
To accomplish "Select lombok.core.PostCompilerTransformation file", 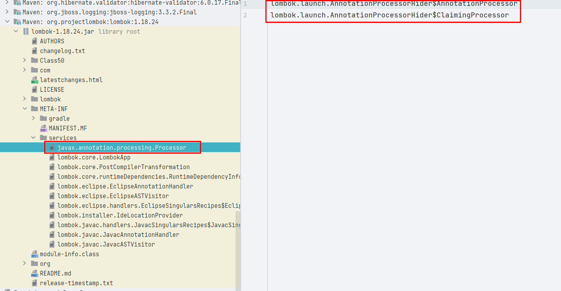I will coord(124,167).
